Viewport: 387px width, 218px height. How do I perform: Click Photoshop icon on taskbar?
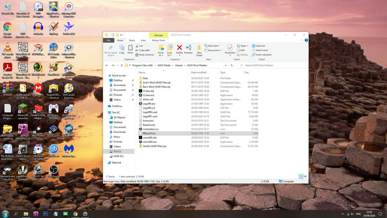(46, 214)
